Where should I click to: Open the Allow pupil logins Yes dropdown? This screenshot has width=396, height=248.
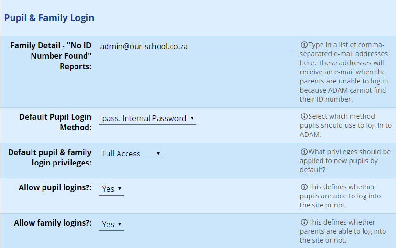point(112,189)
